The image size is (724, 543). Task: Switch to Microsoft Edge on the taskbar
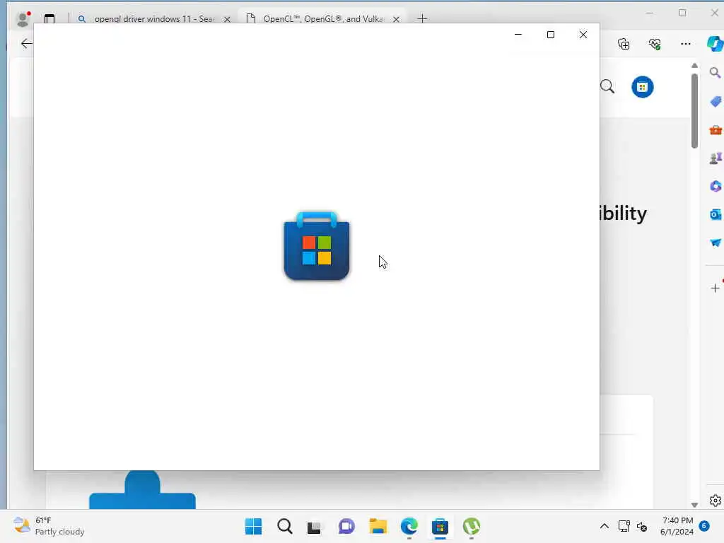[x=409, y=526]
